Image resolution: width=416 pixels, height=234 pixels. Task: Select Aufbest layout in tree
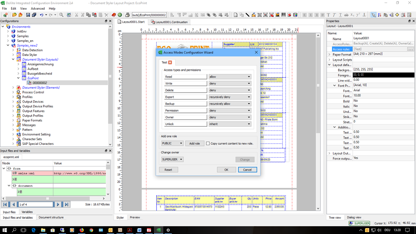(x=33, y=69)
